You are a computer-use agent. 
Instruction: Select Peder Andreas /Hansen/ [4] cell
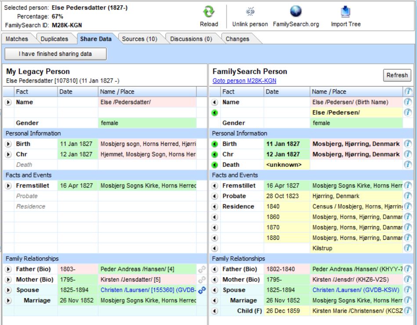tap(147, 269)
